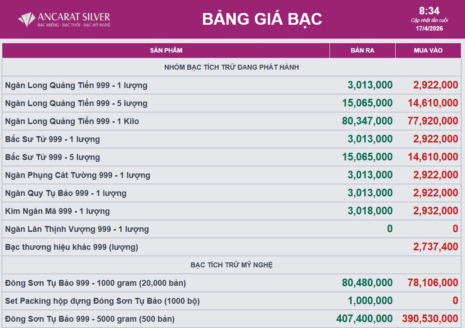
Task: Click the BẠC TÍCH TRỮ MỸ NGHỆ section heading
Action: coord(231,265)
